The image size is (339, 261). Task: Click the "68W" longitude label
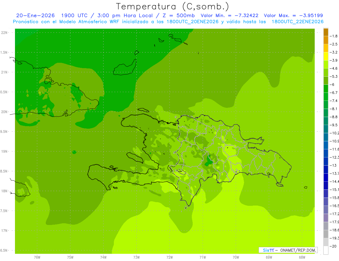pos(302,257)
